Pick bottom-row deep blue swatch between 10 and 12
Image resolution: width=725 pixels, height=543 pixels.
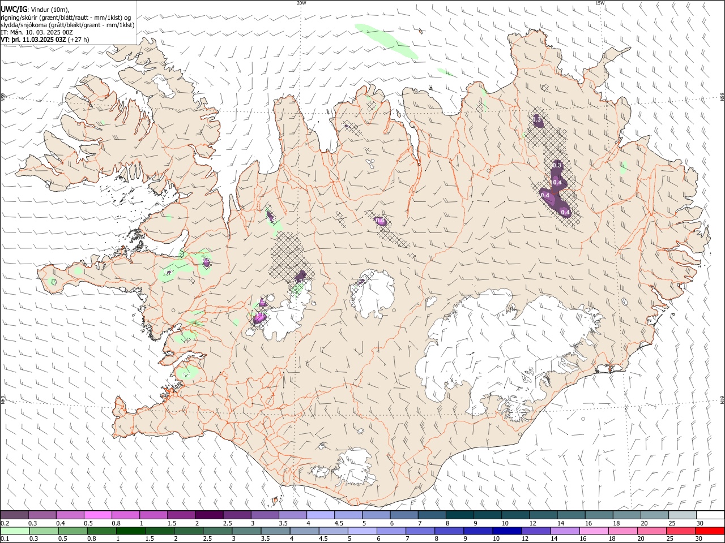(507, 531)
